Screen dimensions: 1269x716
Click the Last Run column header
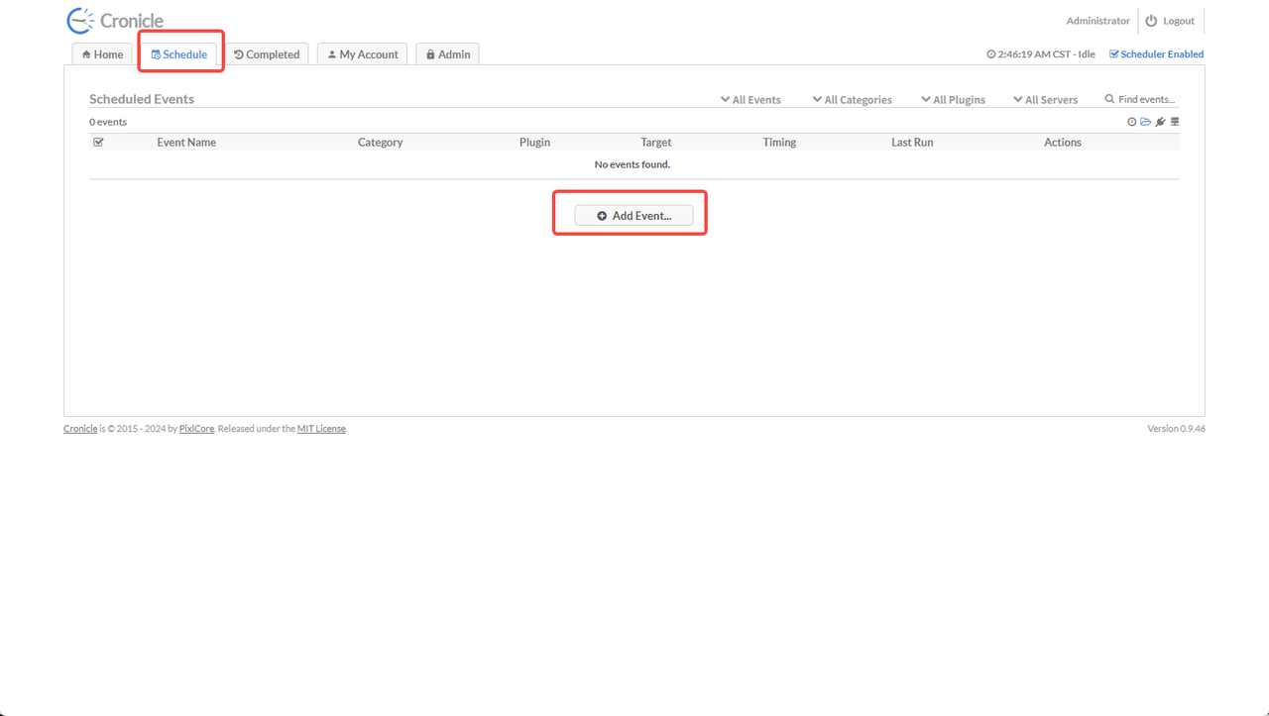click(912, 142)
